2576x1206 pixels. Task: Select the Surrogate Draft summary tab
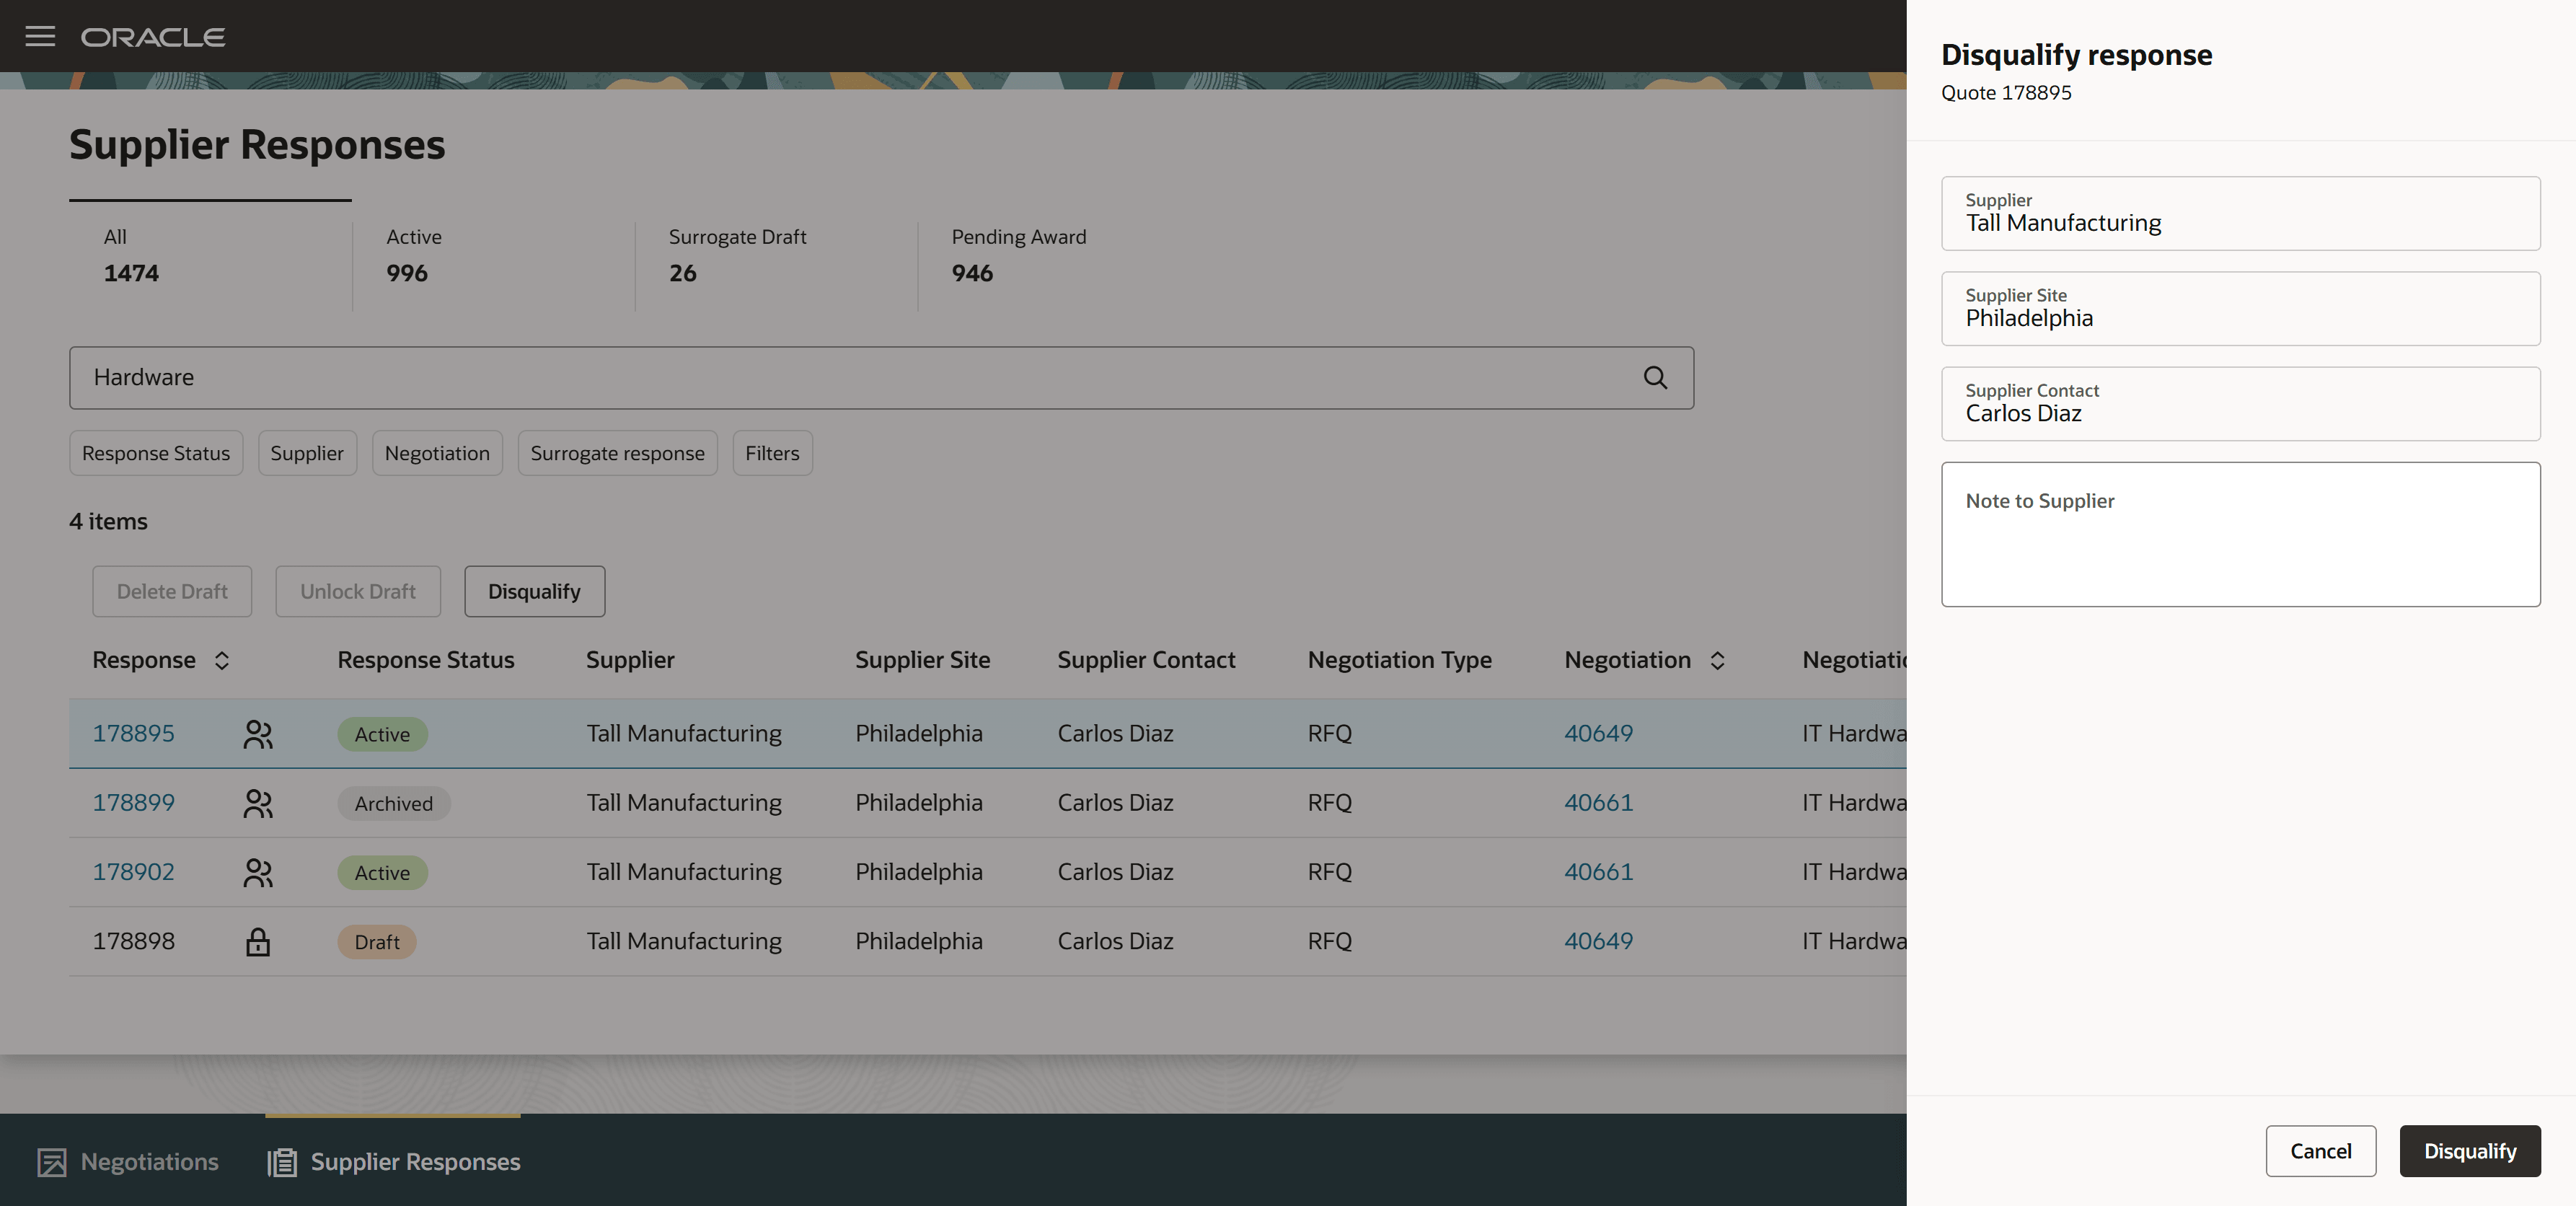click(737, 255)
